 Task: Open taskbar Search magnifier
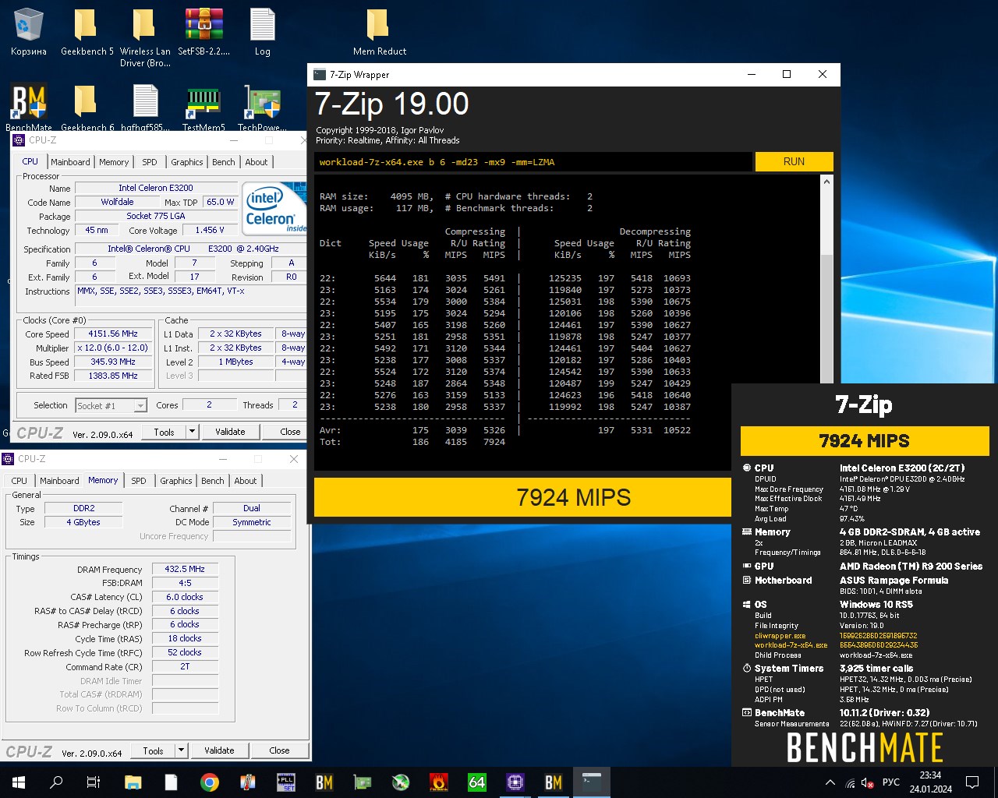tap(56, 782)
